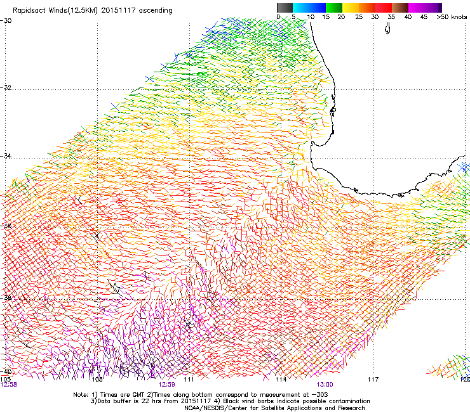Click the red 30-35 knots legend color

tap(384, 8)
